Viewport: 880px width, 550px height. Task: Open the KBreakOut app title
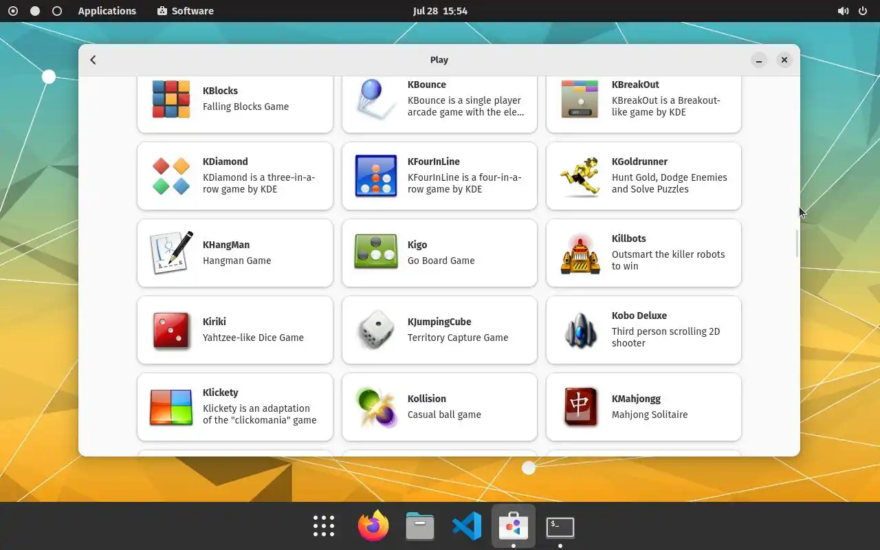coord(635,85)
